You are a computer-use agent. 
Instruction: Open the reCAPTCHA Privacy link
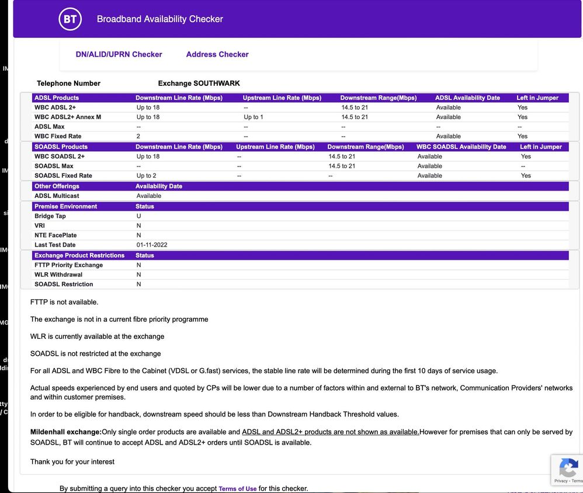click(x=561, y=481)
